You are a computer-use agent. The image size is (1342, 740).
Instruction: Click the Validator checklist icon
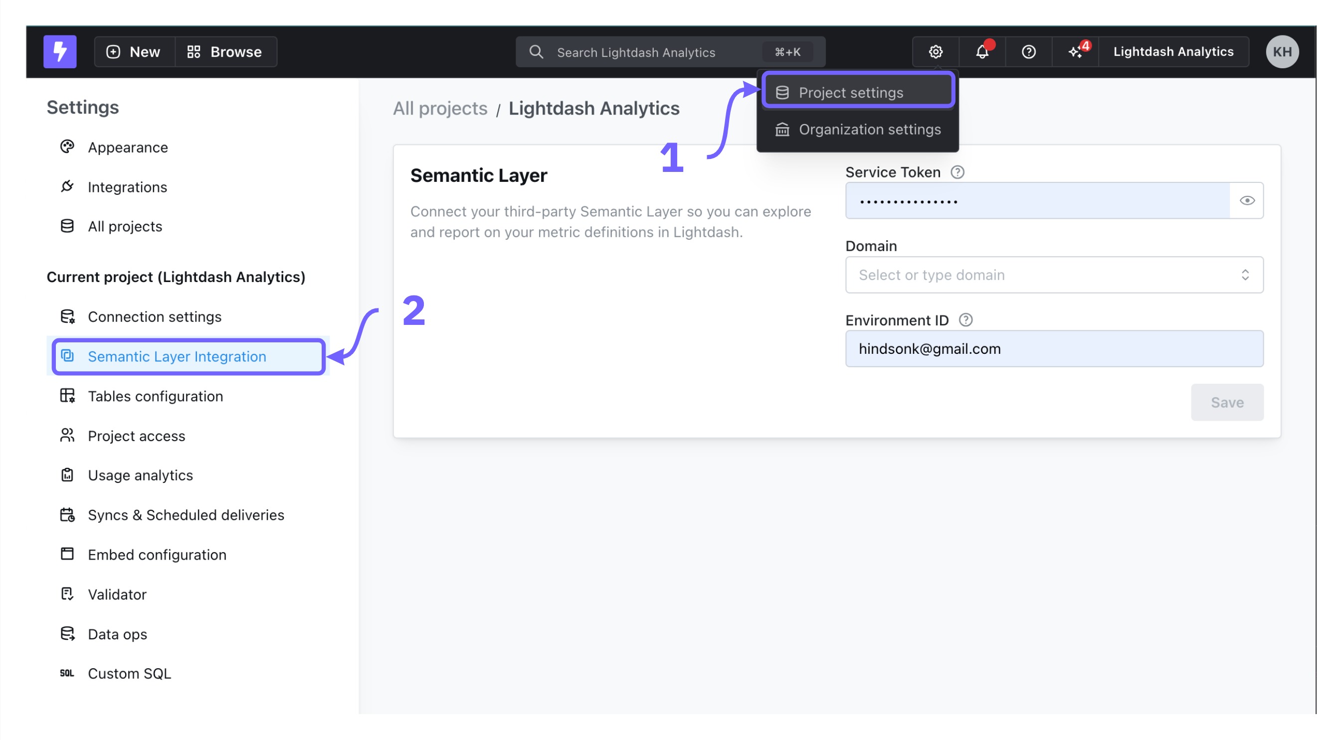(x=67, y=594)
